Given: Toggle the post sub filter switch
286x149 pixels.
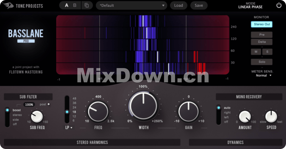Looking at the screenshot, I should click(x=49, y=104).
